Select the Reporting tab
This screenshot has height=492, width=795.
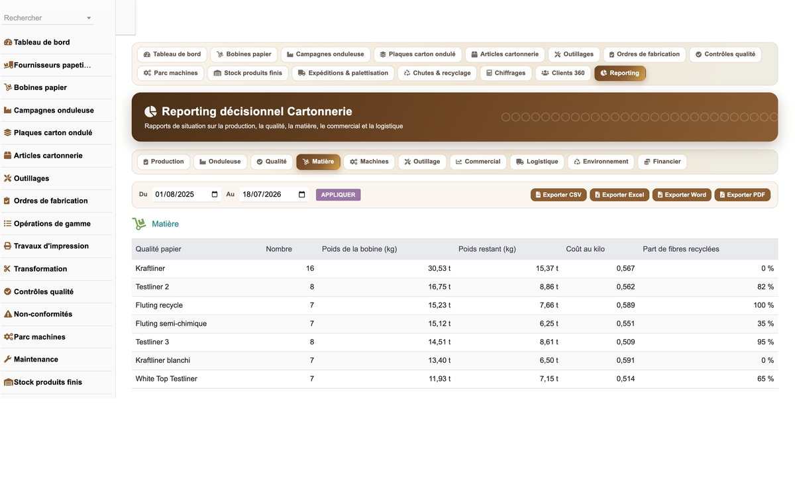pos(620,73)
